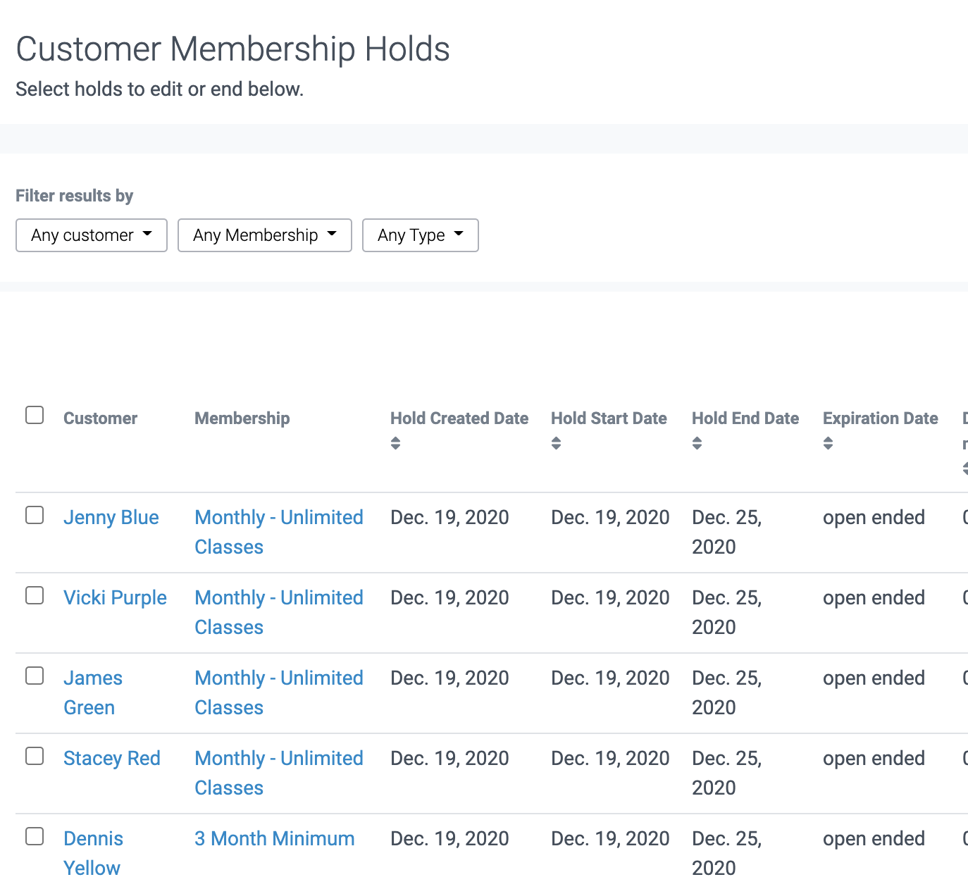Screen dimensions: 968x889
Task: Open Dennis Yellow's 3 Month Minimum membership
Action: click(274, 838)
